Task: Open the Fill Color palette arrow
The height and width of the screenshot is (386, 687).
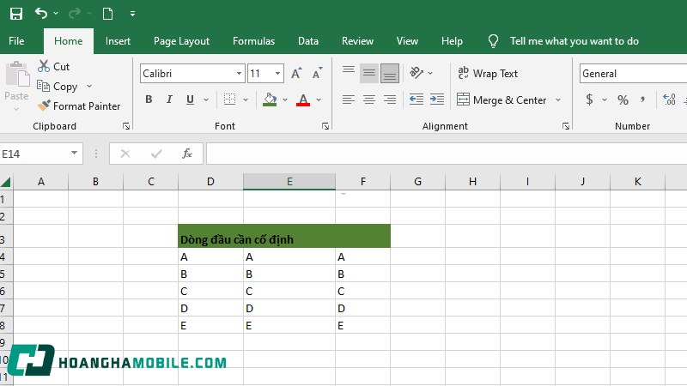Action: pyautogui.click(x=285, y=100)
